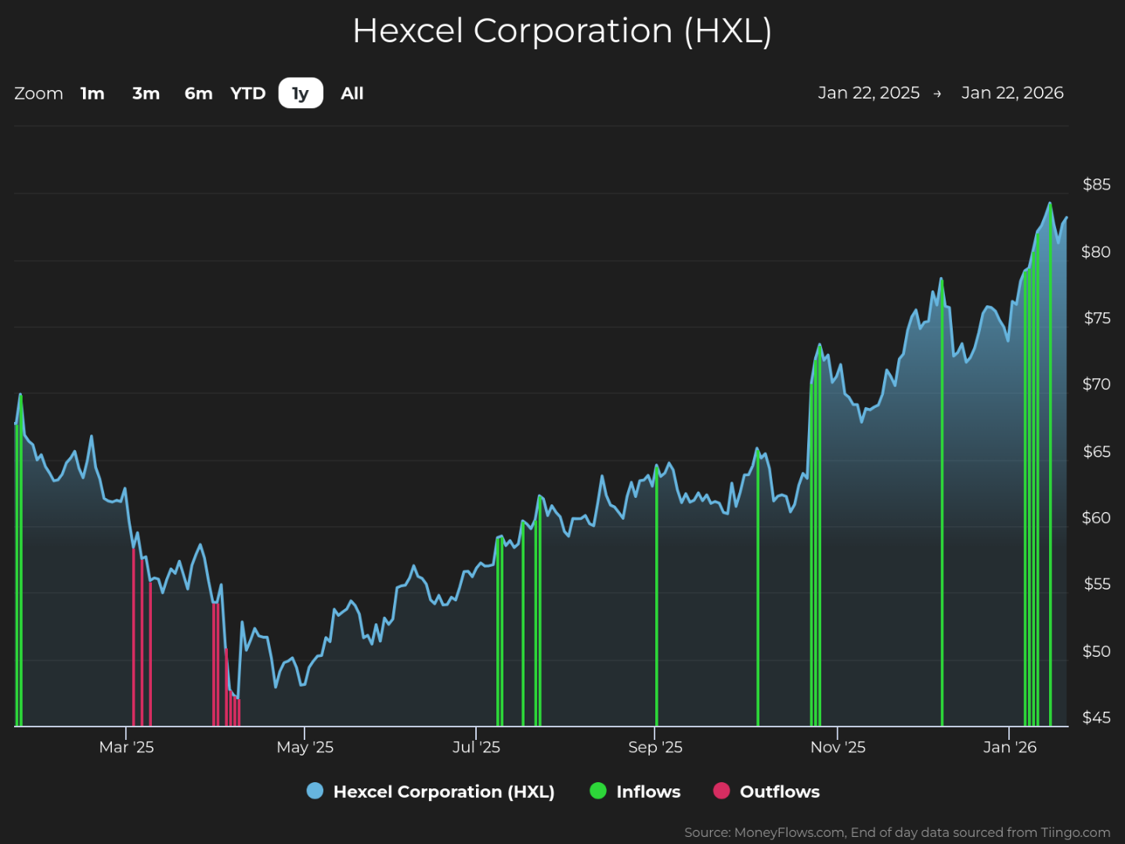Click the $65 axis label
The width and height of the screenshot is (1125, 844).
tap(1096, 452)
